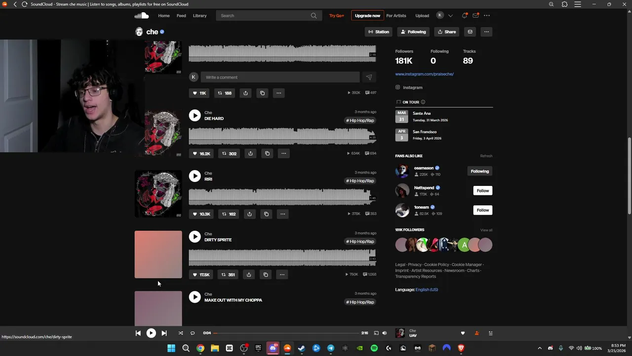Share the DIRTY SPRITE track

point(249,274)
